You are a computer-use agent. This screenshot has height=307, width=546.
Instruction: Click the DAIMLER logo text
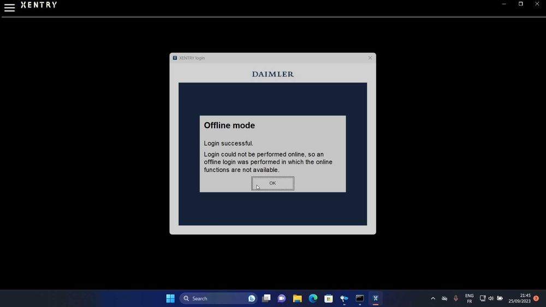click(x=272, y=74)
